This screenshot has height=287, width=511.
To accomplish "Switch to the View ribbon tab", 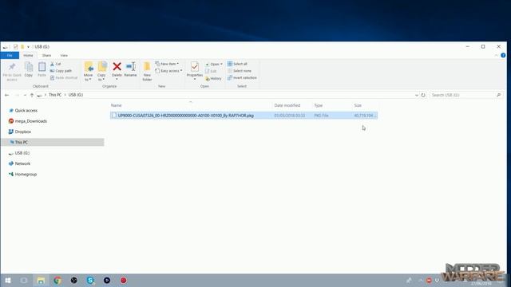I will 64,56.
